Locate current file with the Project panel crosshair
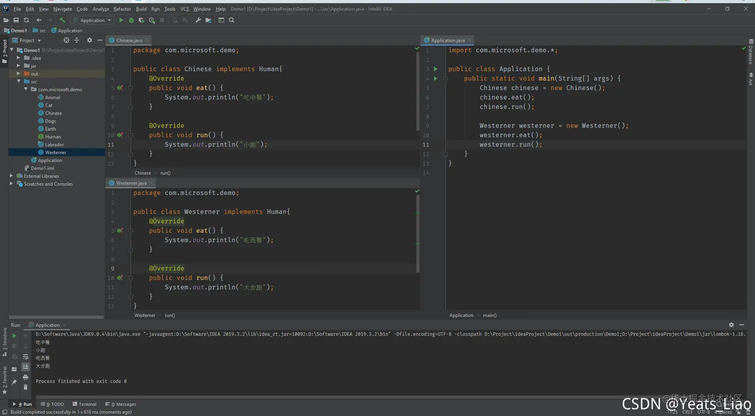755x416 pixels. (x=66, y=40)
